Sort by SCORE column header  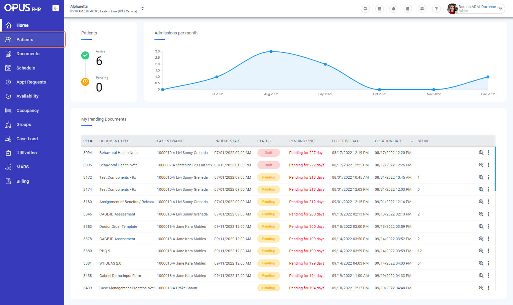point(423,141)
